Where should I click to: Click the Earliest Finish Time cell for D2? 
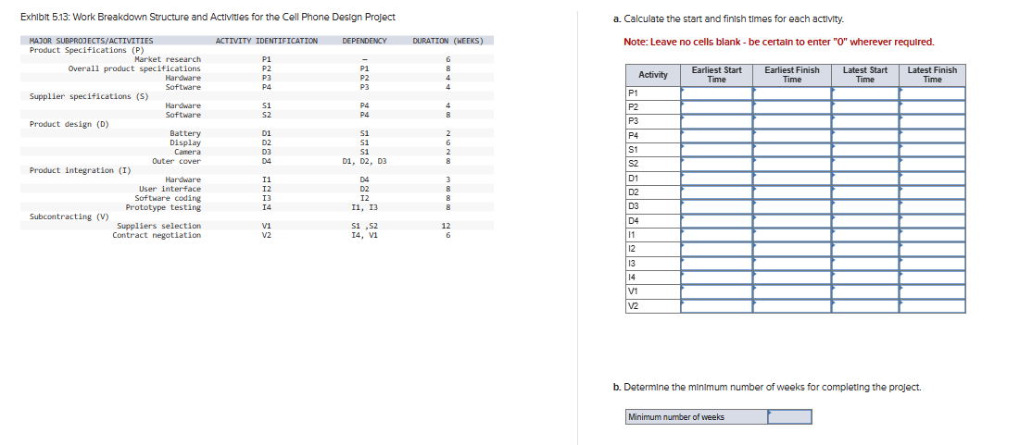point(792,192)
